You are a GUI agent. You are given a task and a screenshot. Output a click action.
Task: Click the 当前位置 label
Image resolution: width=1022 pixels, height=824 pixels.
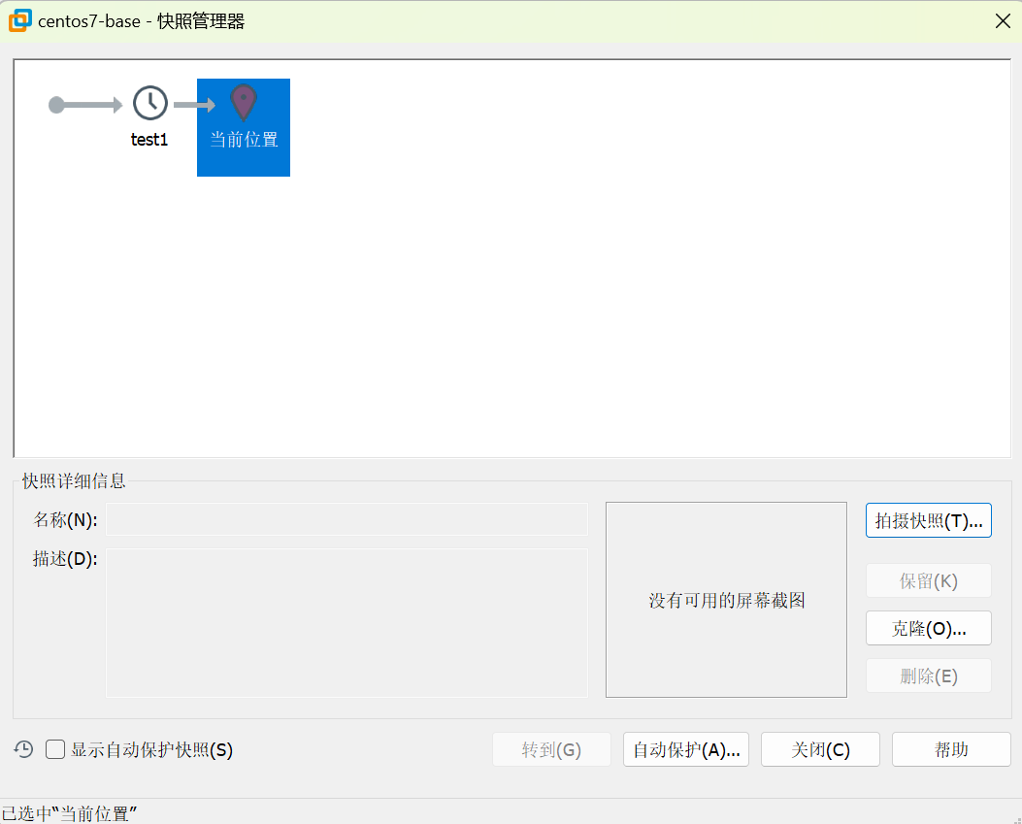[244, 140]
